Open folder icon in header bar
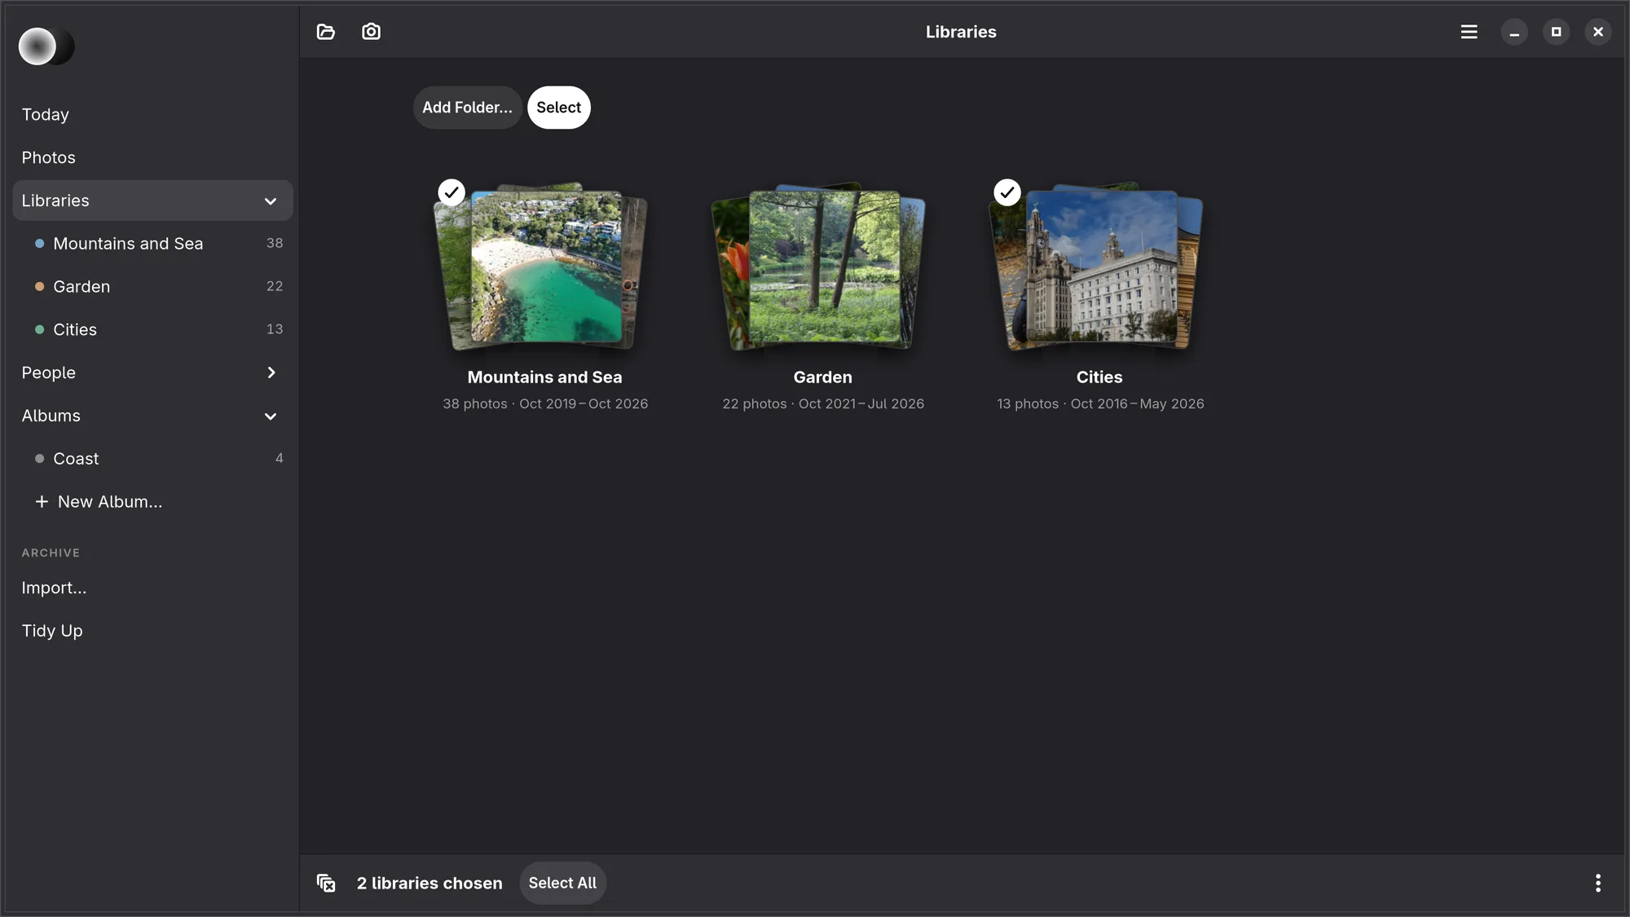Image resolution: width=1630 pixels, height=917 pixels. coord(326,32)
